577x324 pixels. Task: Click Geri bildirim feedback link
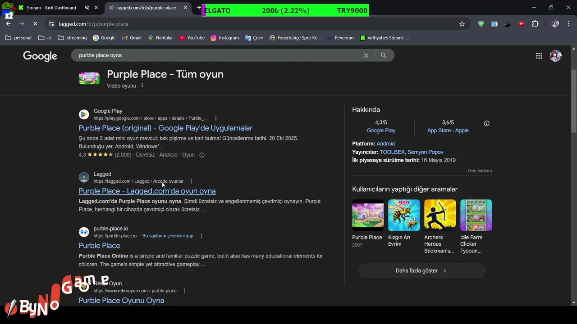coord(480,171)
